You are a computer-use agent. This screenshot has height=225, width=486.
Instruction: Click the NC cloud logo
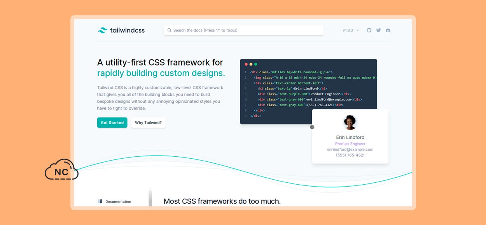point(61,170)
